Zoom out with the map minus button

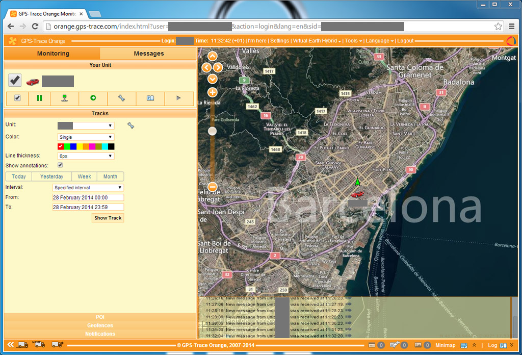[213, 187]
